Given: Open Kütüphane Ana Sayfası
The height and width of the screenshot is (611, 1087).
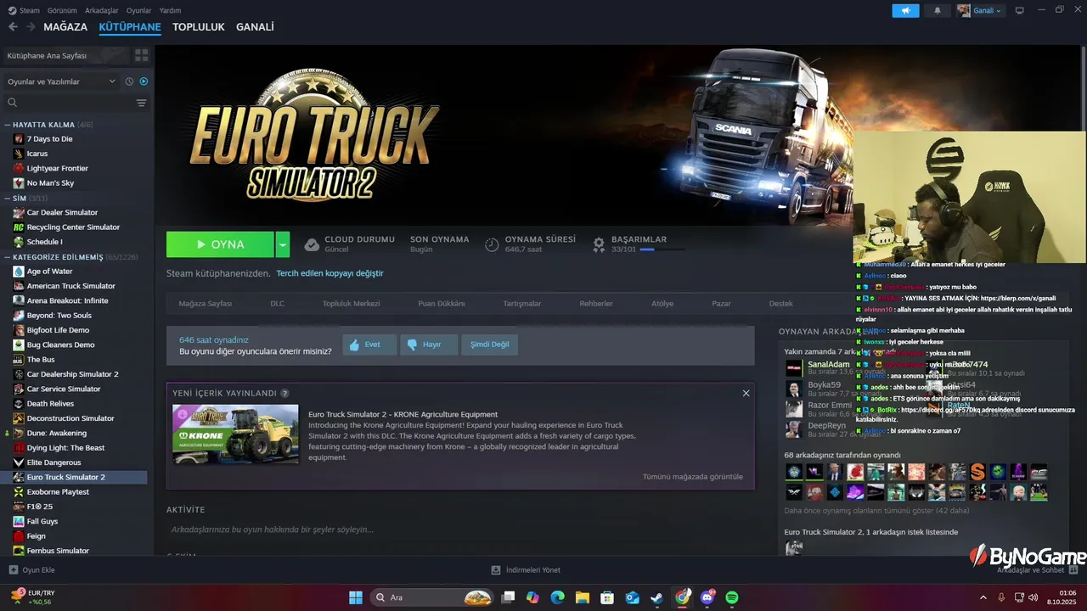Looking at the screenshot, I should point(65,55).
